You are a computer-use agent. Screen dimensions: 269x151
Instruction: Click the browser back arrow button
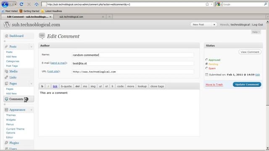point(5,4)
